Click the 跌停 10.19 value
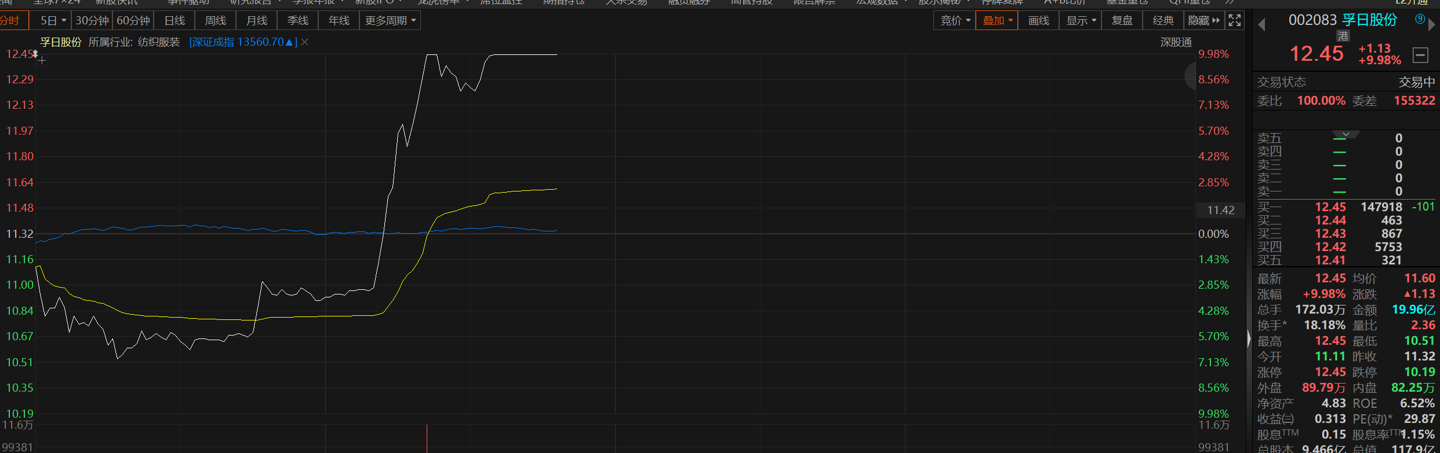The image size is (1440, 453). pos(1420,372)
